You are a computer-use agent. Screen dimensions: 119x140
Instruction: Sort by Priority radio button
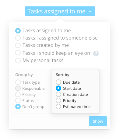coord(58,100)
